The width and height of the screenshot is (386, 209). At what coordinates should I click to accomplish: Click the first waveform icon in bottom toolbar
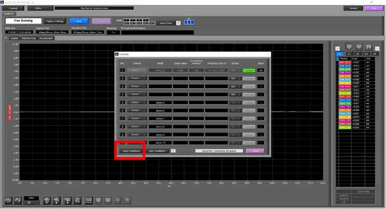click(9, 200)
